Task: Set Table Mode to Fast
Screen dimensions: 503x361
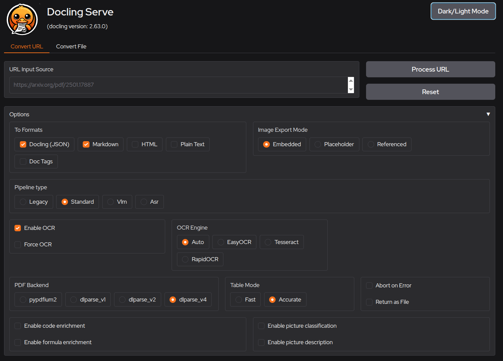Action: (x=239, y=299)
